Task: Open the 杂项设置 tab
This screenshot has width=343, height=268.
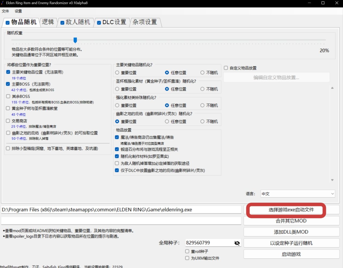Action: click(x=145, y=22)
